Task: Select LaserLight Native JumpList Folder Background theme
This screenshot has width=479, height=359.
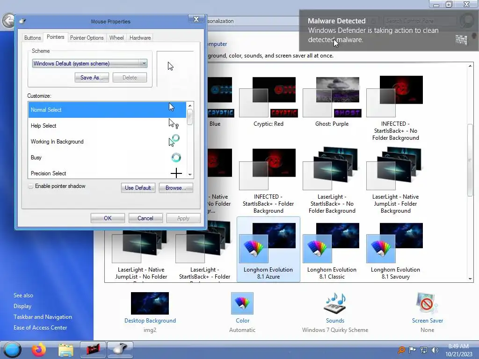Action: point(395,180)
